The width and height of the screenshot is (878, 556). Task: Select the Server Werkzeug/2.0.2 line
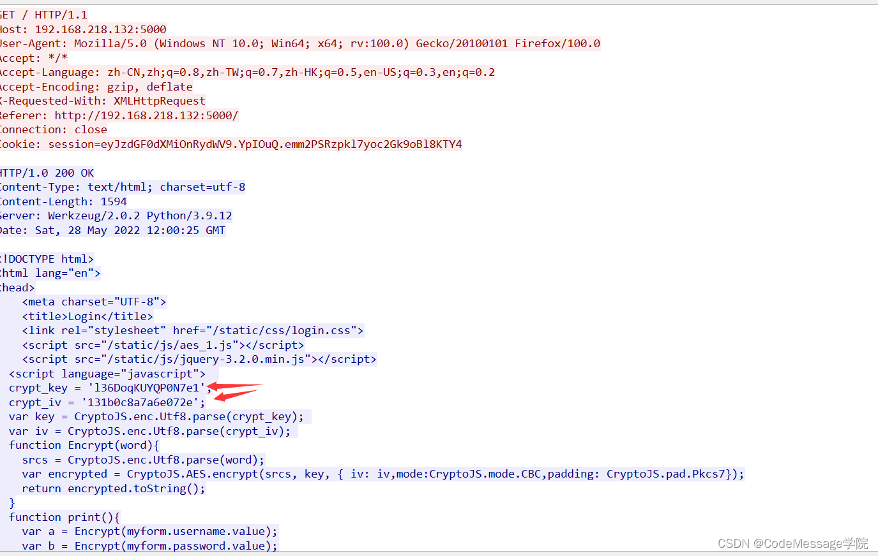(x=116, y=216)
